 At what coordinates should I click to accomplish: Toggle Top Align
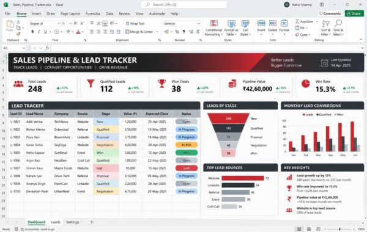(92, 23)
